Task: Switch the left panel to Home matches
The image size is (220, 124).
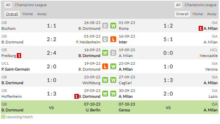Action: click(x=27, y=14)
